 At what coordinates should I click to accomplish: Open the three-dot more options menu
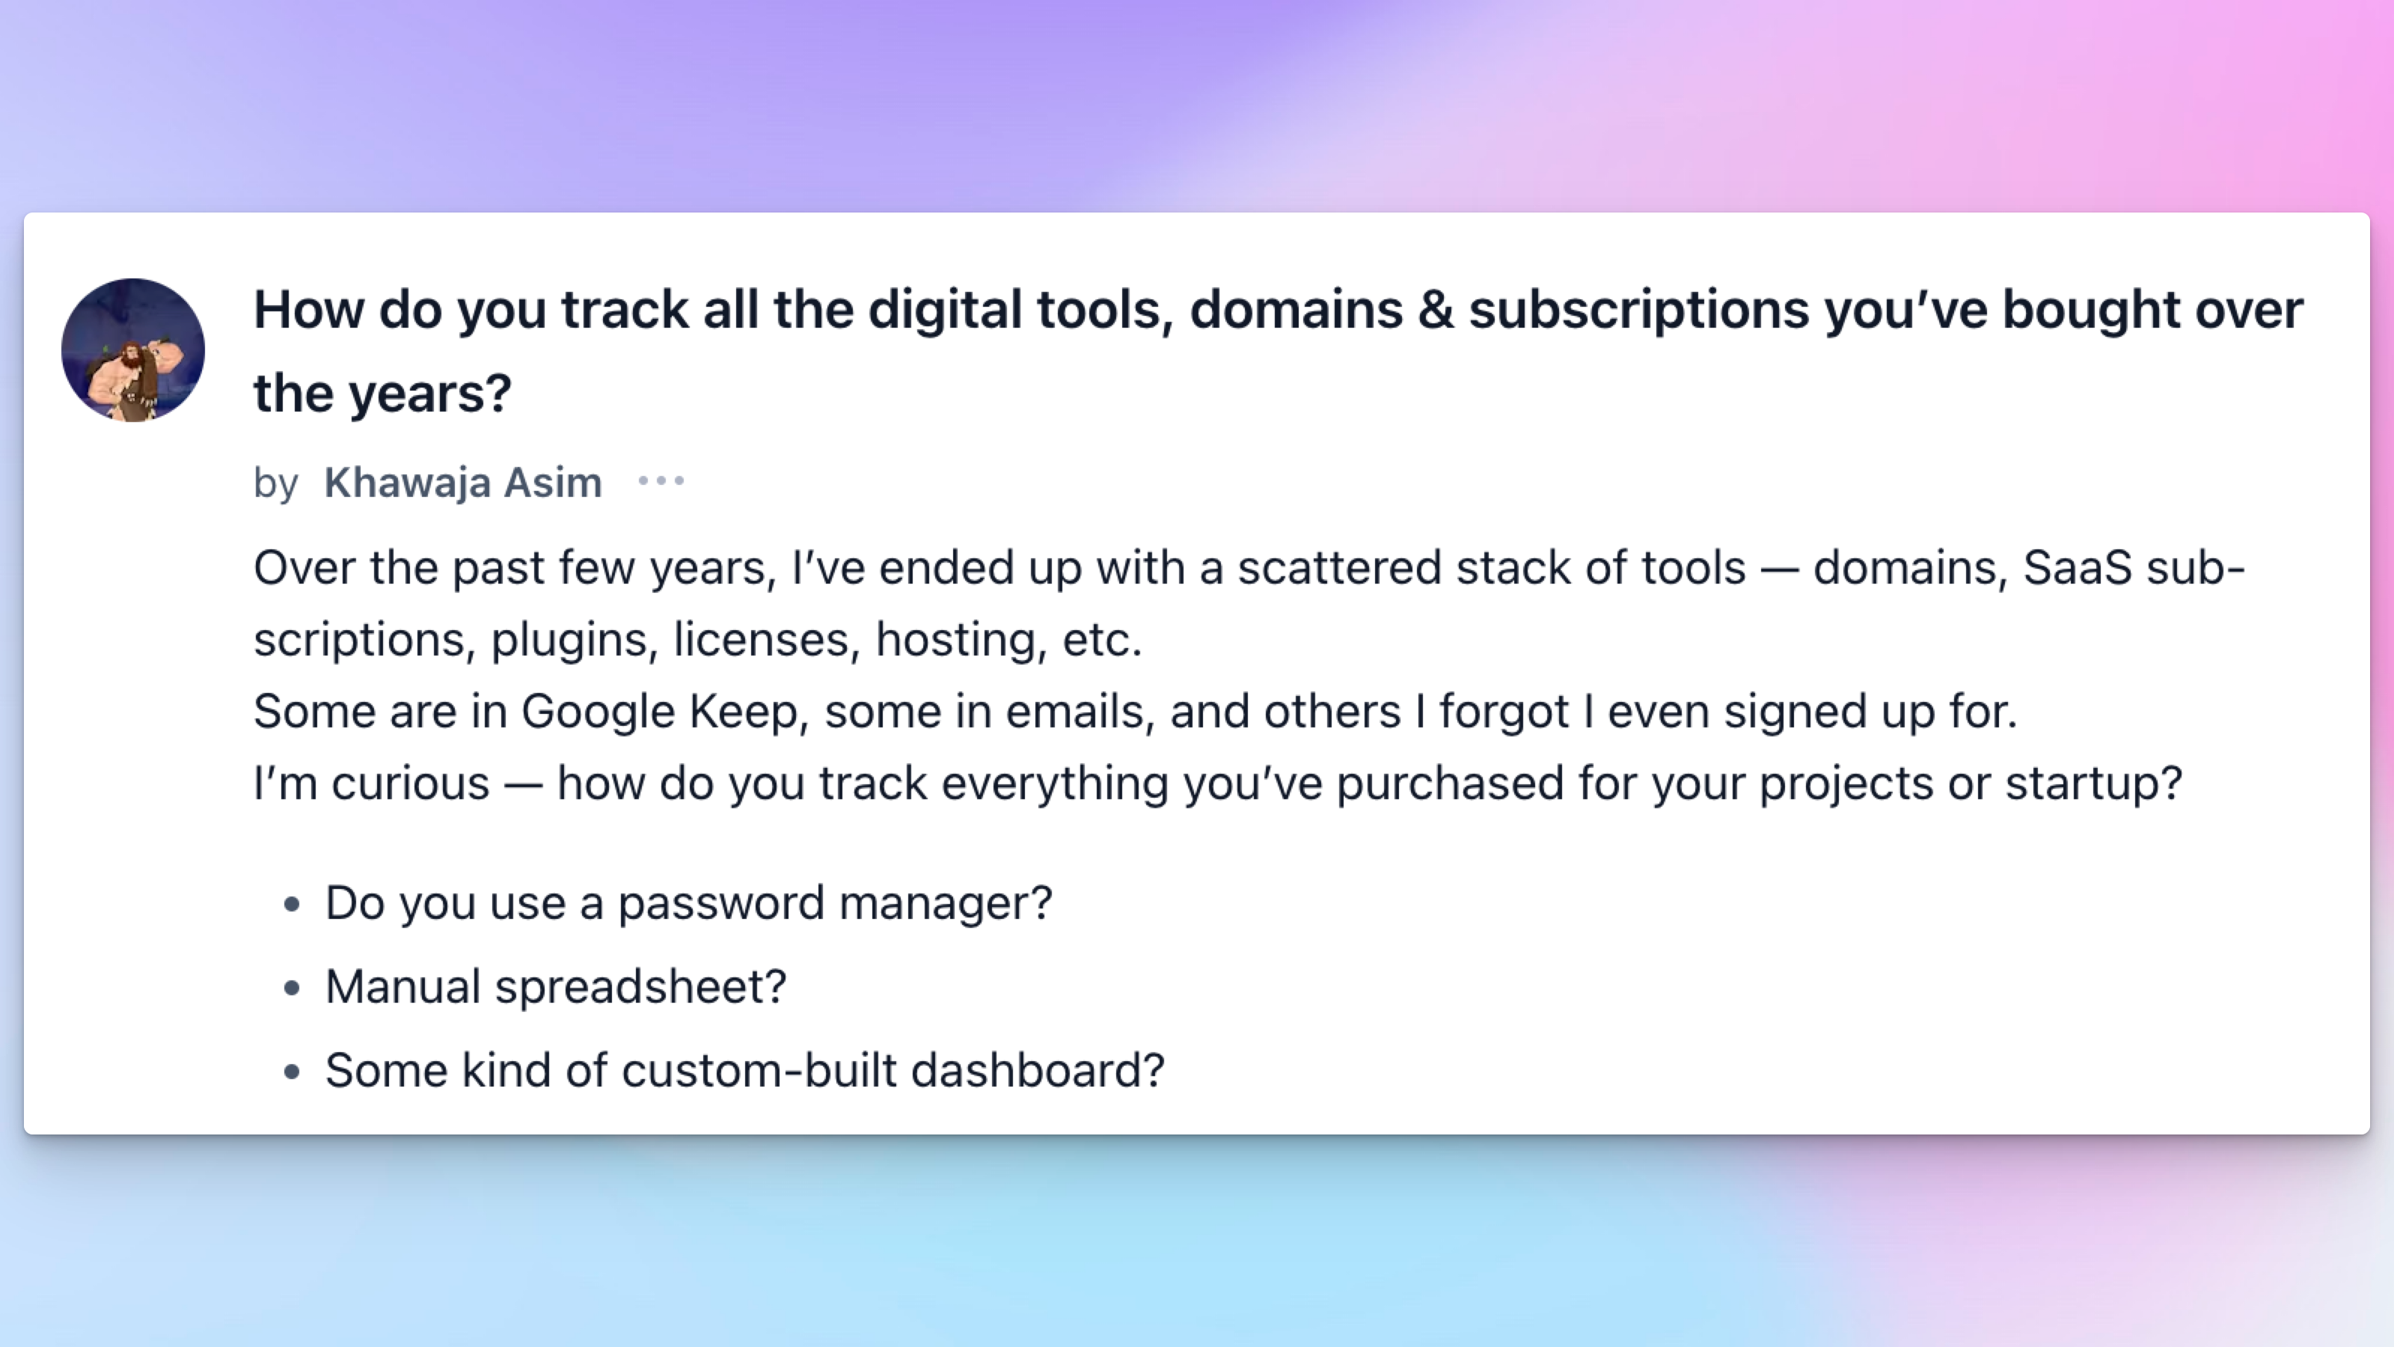click(x=661, y=481)
